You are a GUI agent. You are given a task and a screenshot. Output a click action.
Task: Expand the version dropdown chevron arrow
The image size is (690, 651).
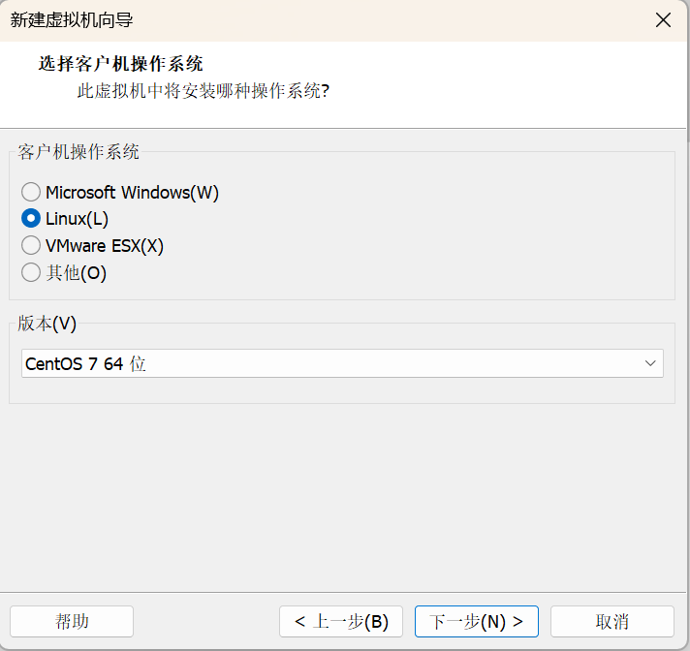tap(650, 363)
